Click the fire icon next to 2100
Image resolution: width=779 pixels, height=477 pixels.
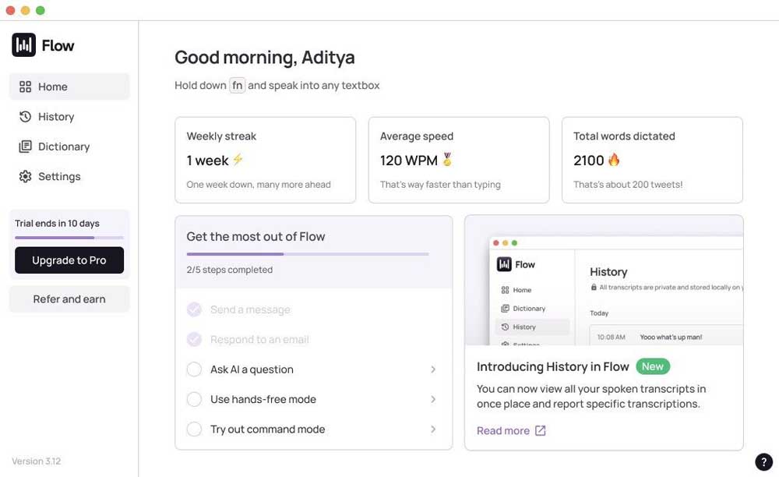pyautogui.click(x=614, y=161)
